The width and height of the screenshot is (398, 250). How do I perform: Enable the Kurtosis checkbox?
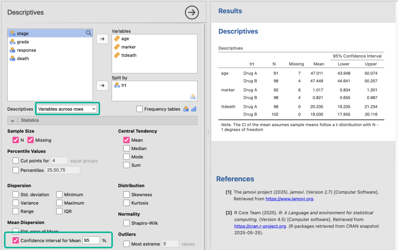[126, 203]
